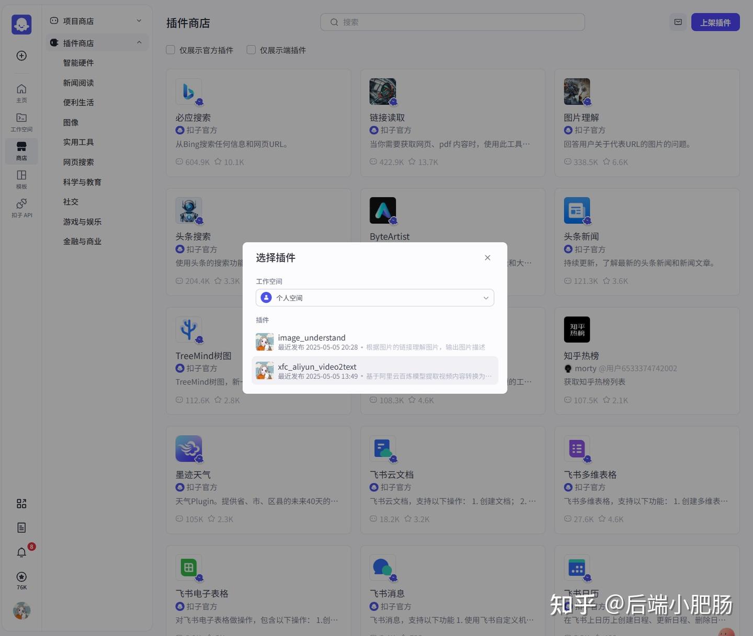This screenshot has width=753, height=636.
Task: Select the 图像 category
Action: tap(71, 122)
